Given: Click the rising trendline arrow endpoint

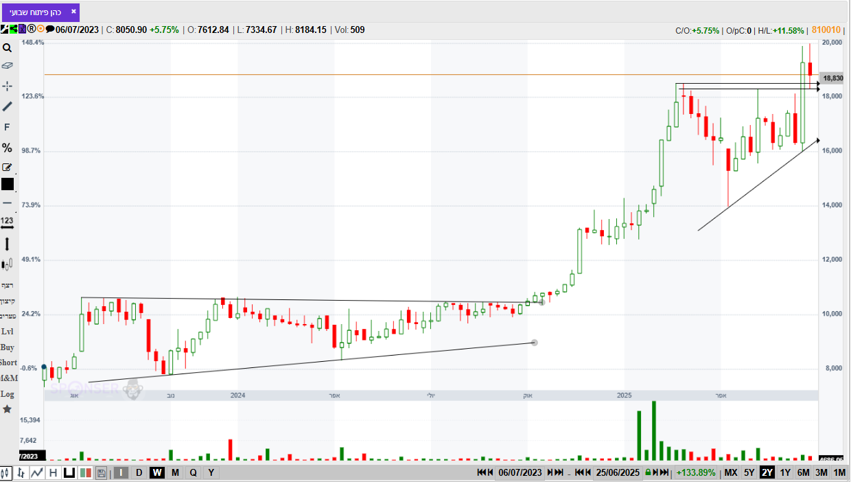Looking at the screenshot, I should (817, 140).
